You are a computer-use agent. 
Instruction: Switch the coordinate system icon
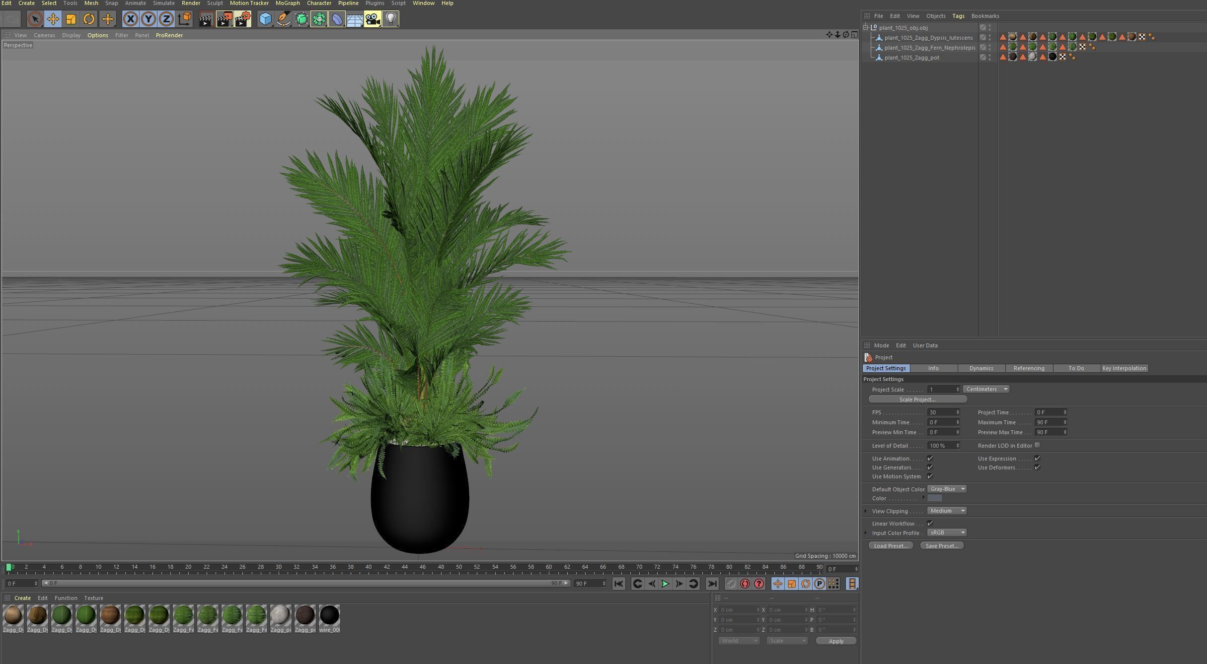[184, 19]
